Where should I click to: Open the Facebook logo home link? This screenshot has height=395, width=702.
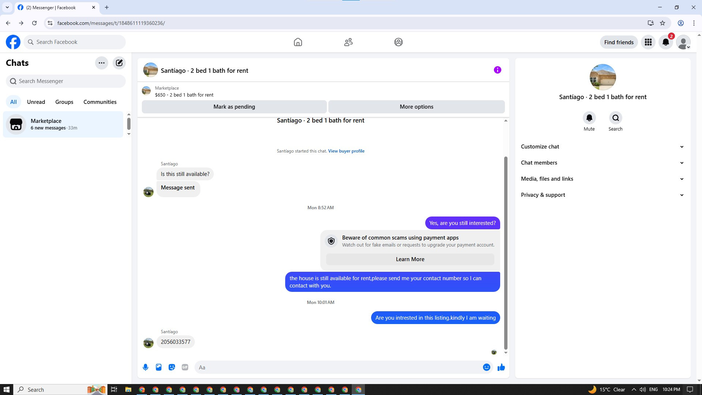point(13,42)
